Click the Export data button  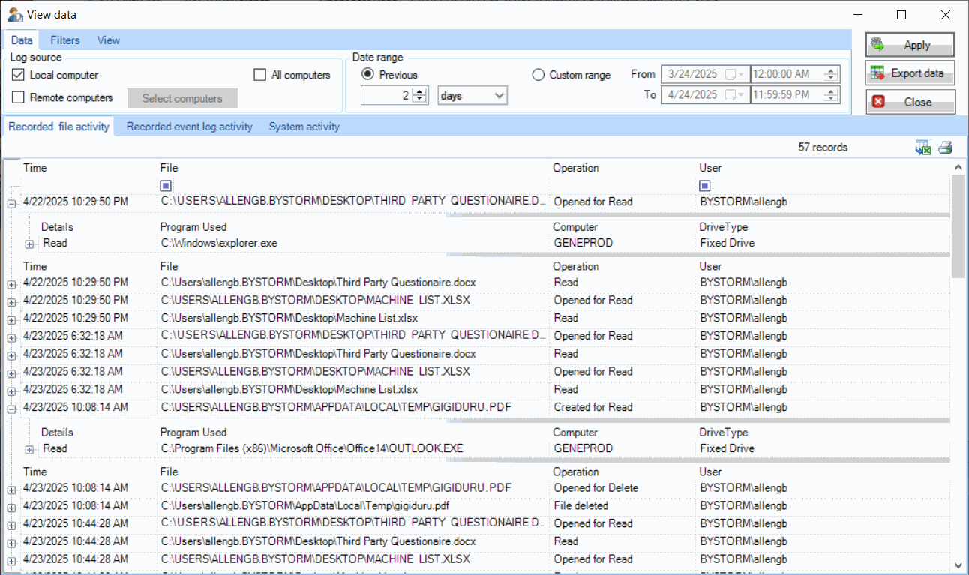(x=910, y=73)
